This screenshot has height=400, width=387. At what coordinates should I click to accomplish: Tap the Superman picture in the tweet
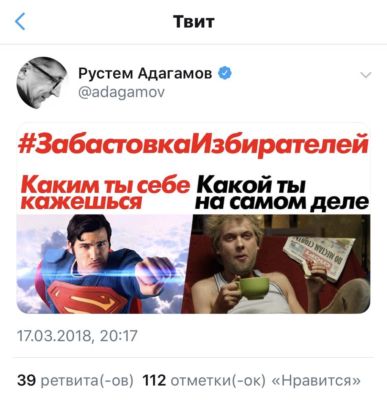click(104, 264)
